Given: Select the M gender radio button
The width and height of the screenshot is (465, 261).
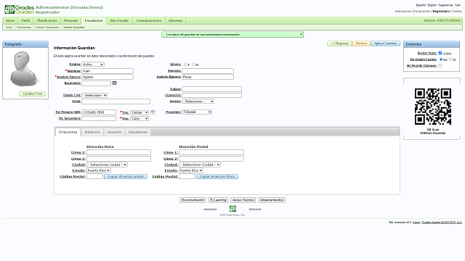Looking at the screenshot, I should point(193,65).
